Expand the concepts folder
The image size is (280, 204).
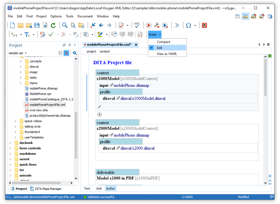pyautogui.click(x=21, y=61)
